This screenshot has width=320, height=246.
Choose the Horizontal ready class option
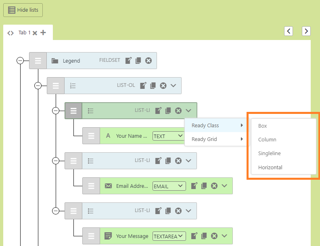coord(270,167)
